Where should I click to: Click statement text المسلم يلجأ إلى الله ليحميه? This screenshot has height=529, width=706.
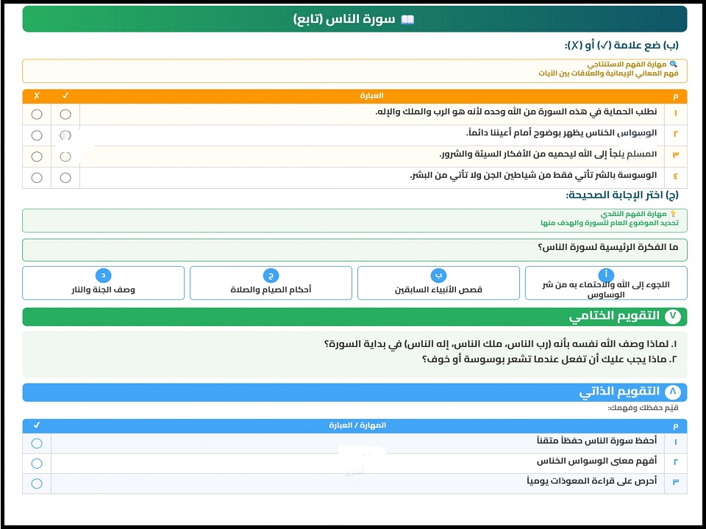[x=548, y=154]
